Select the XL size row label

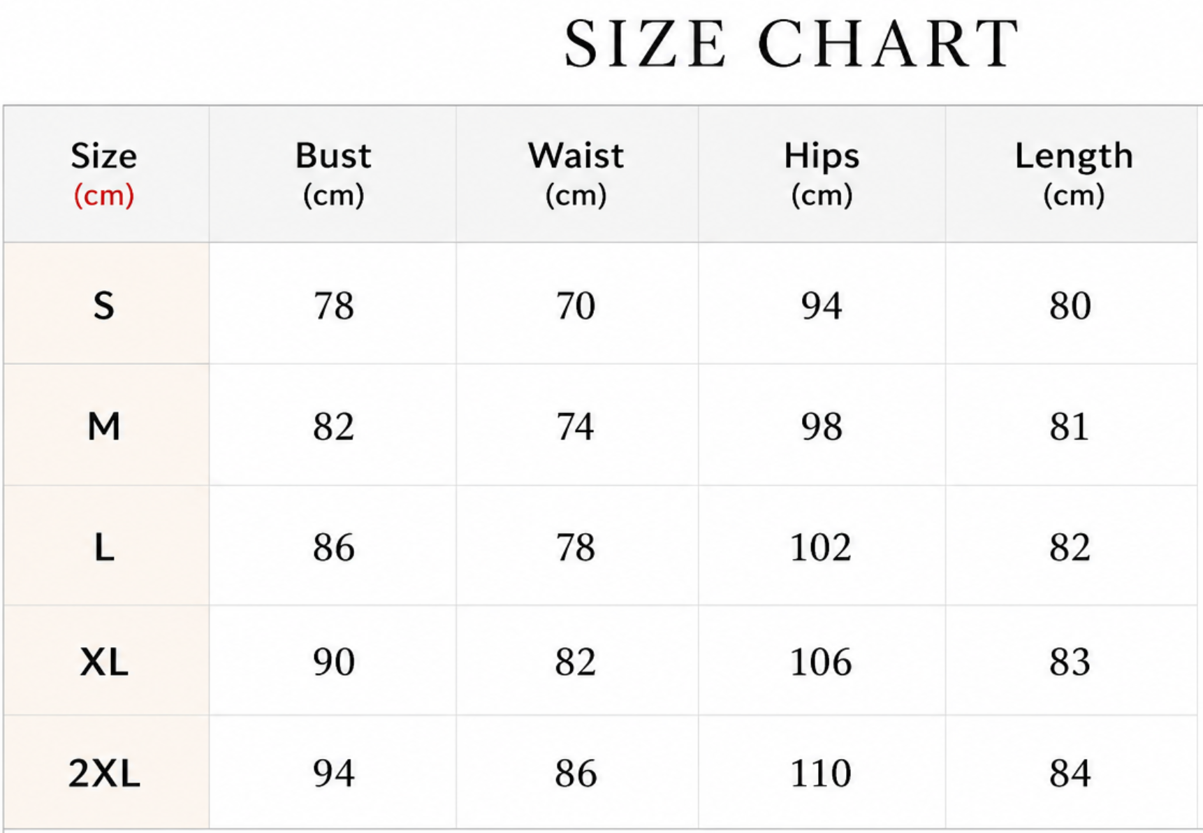(104, 661)
